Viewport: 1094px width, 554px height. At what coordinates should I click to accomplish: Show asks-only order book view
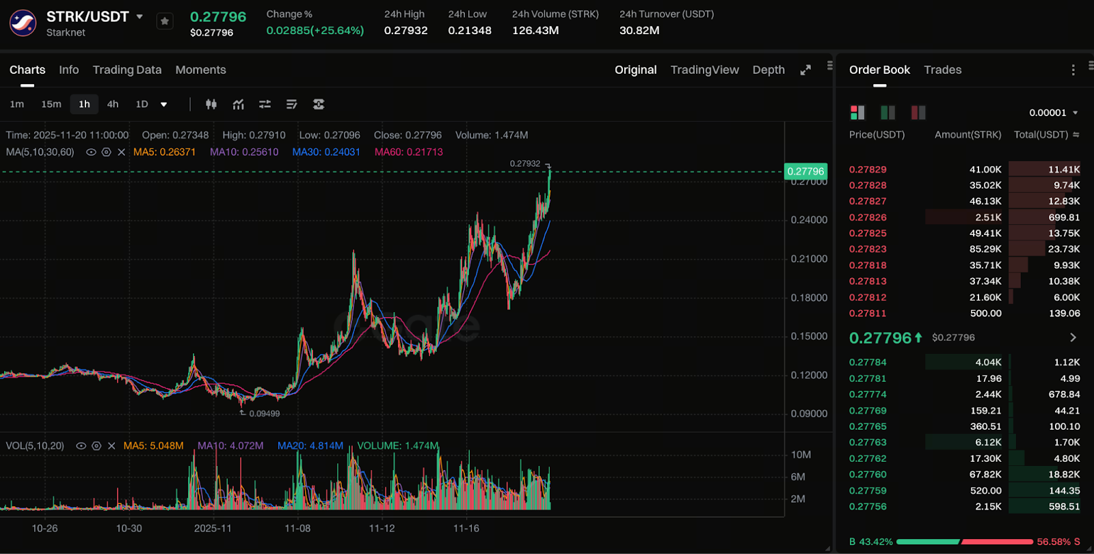(x=918, y=112)
